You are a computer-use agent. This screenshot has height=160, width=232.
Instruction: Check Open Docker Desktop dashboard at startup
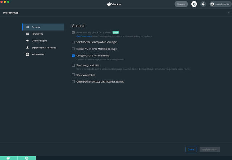pyautogui.click(x=74, y=82)
